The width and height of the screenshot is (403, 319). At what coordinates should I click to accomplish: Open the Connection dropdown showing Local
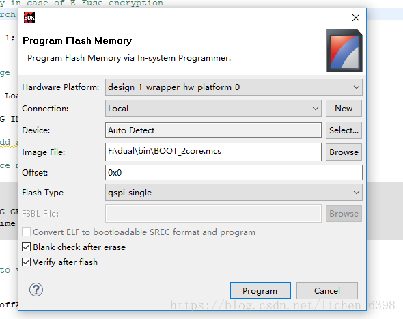213,109
